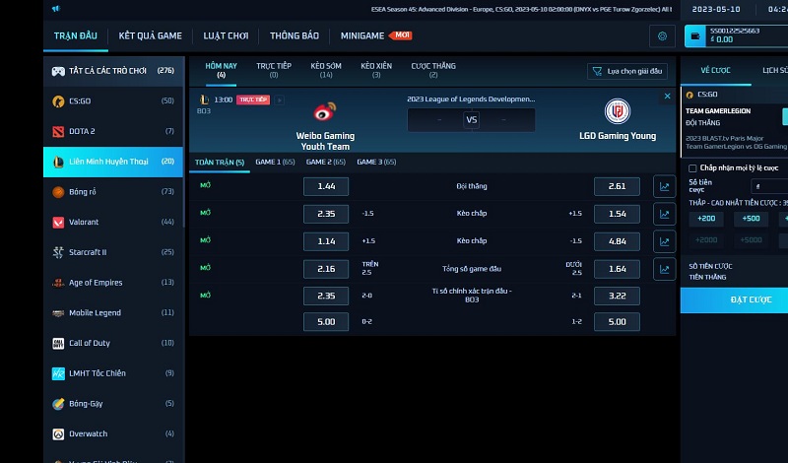788x463 pixels.
Task: Click the Valorant logo icon
Action: point(58,223)
